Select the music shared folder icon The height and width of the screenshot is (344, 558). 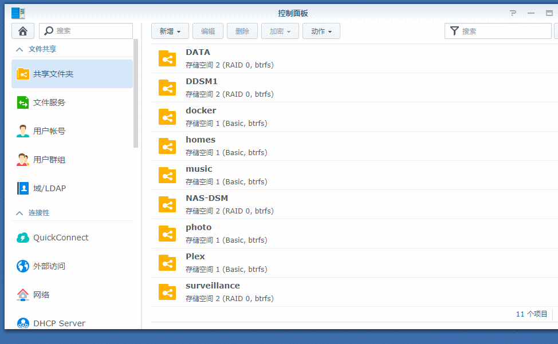pyautogui.click(x=167, y=175)
